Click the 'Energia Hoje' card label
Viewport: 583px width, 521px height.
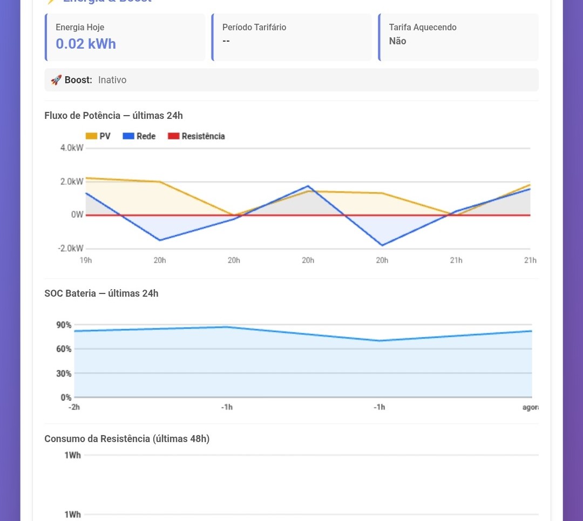(80, 27)
